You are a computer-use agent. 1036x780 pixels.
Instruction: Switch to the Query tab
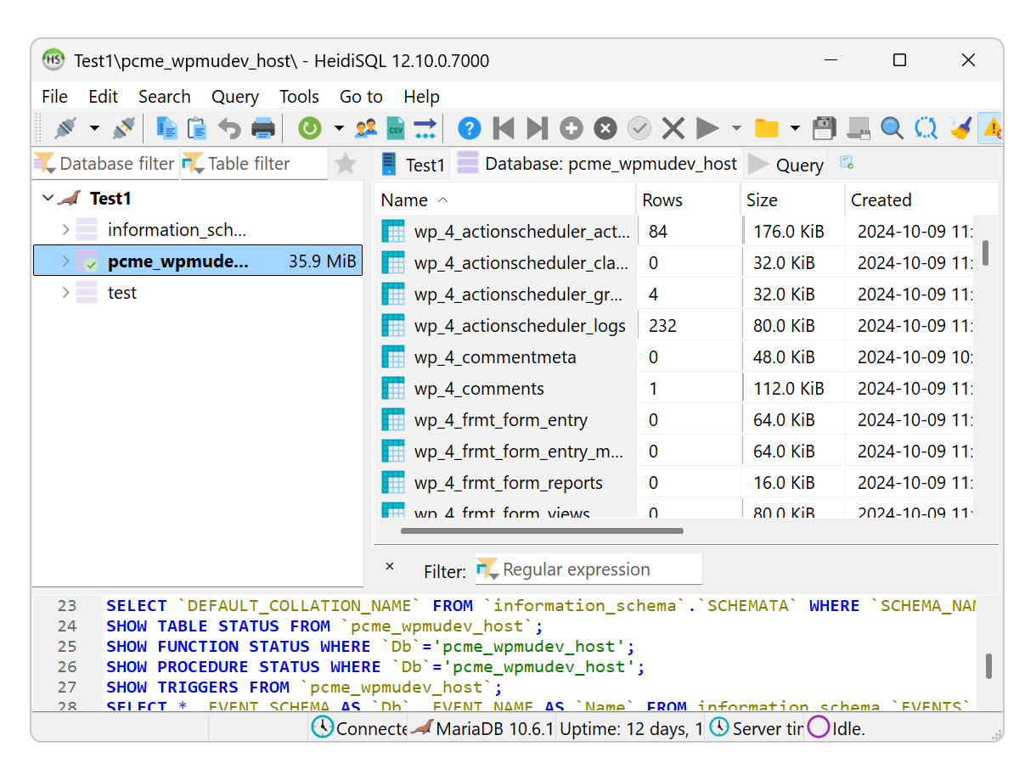(786, 165)
